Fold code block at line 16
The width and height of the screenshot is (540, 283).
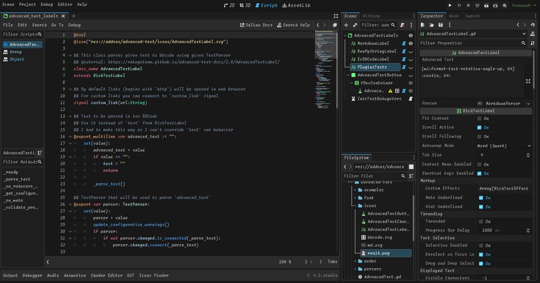[x=70, y=137]
